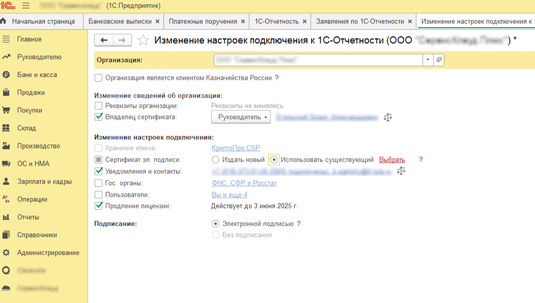Viewport: 535px width, 303px height.
Task: Open the КриптоПро CSP link
Action: (236, 148)
